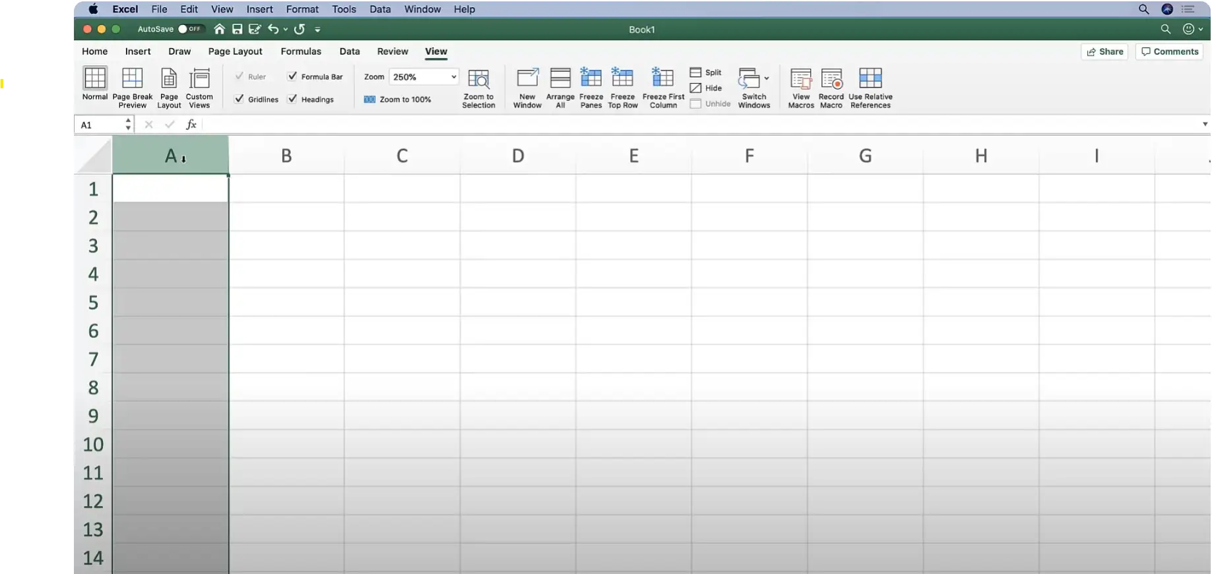The image size is (1212, 574).
Task: Click the Share button
Action: [x=1104, y=51]
